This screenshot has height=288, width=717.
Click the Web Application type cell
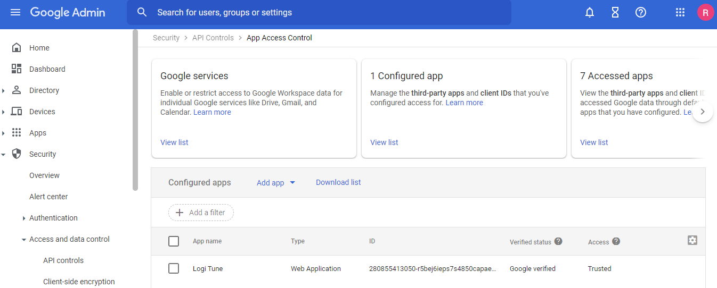click(x=316, y=268)
